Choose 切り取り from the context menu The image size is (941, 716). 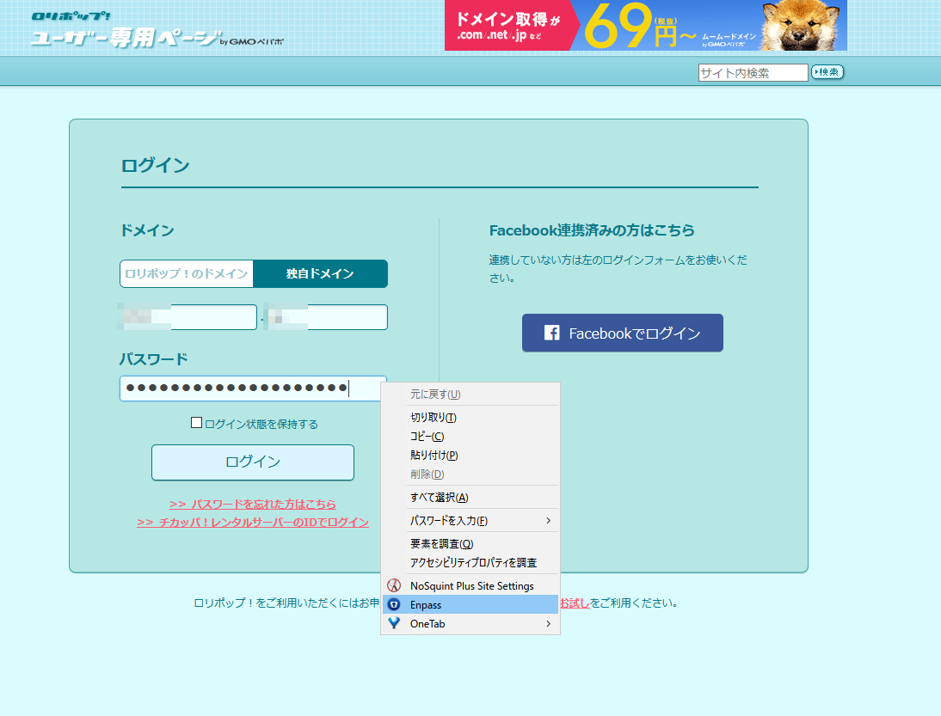(x=470, y=418)
